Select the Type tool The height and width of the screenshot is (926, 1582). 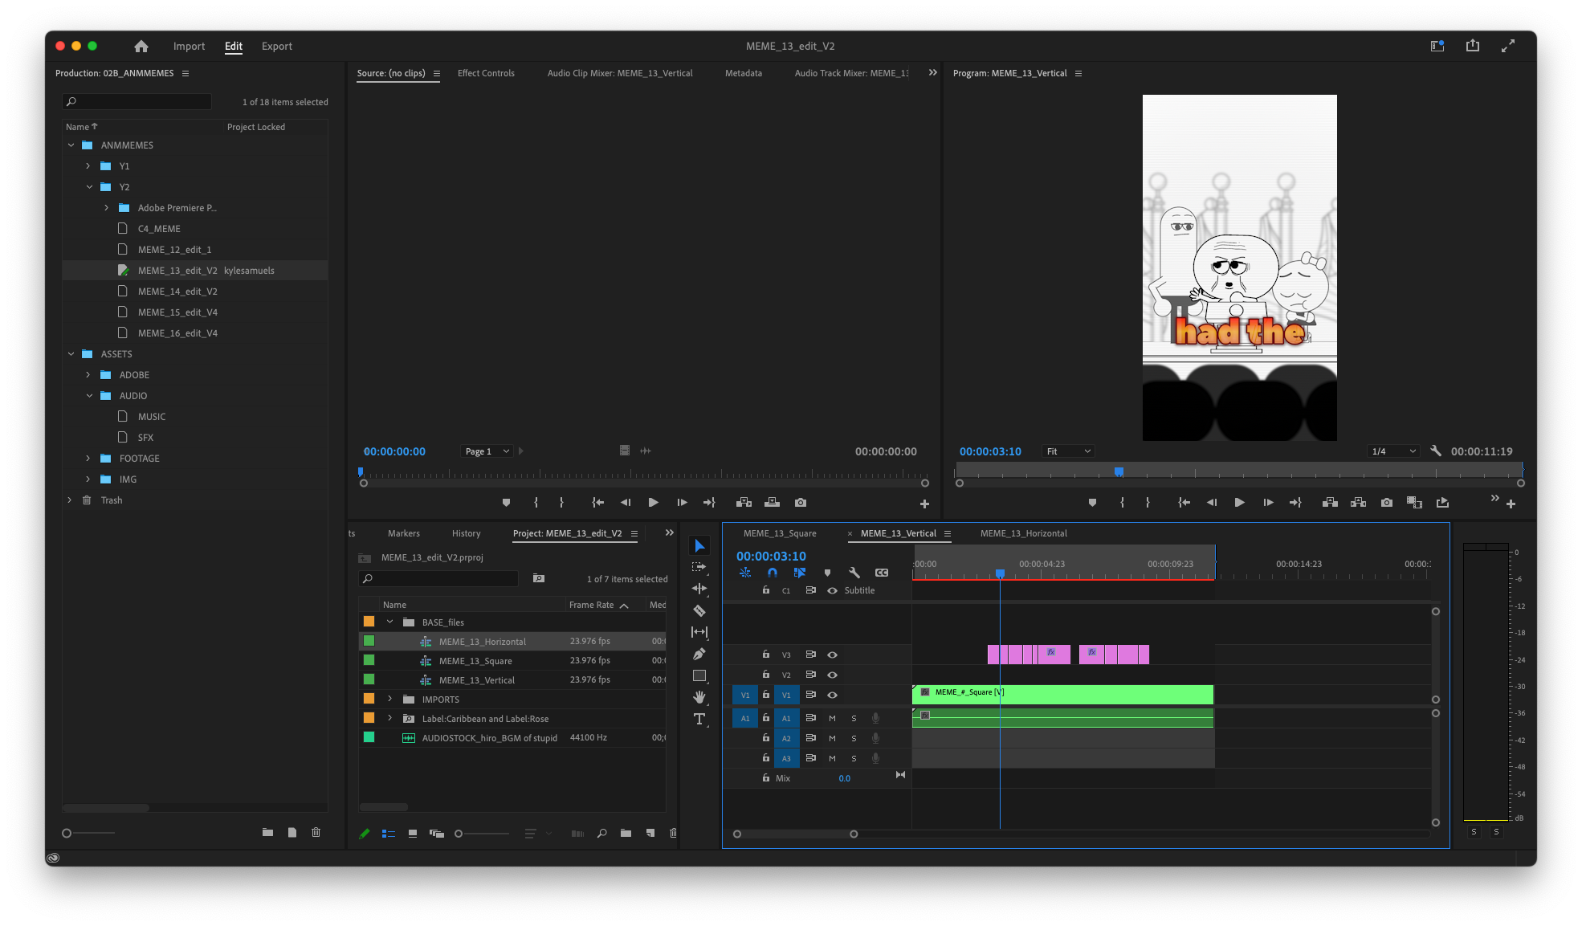699,719
